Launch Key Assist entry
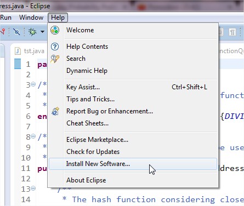The height and width of the screenshot is (206, 244). tap(133, 87)
